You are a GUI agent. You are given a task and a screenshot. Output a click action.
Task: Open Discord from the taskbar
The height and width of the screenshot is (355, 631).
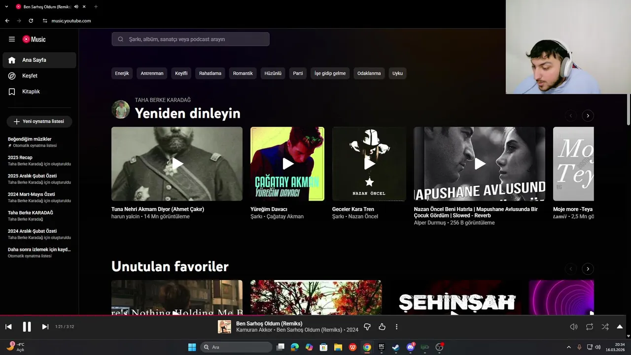click(410, 347)
